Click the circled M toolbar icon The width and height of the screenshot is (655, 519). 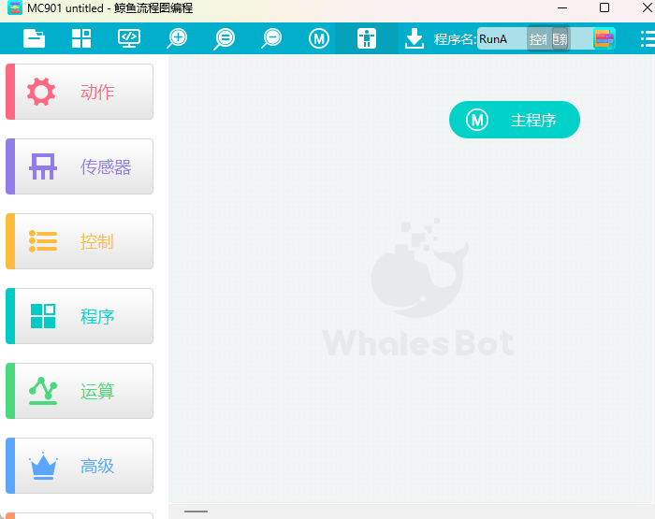tap(319, 39)
